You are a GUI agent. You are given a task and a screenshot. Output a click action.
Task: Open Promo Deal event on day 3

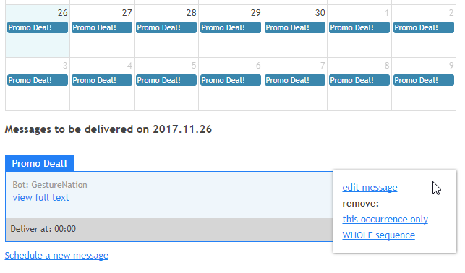38,80
